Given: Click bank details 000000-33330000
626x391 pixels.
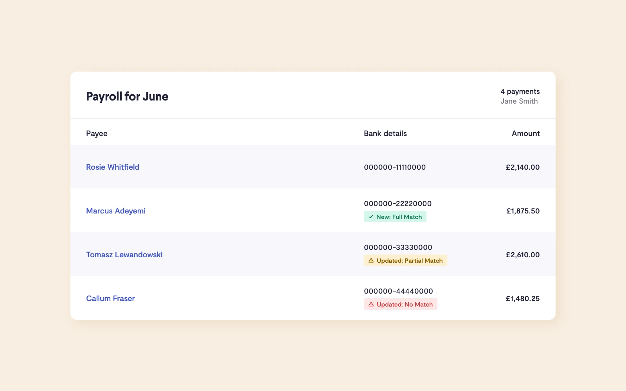Looking at the screenshot, I should 398,247.
